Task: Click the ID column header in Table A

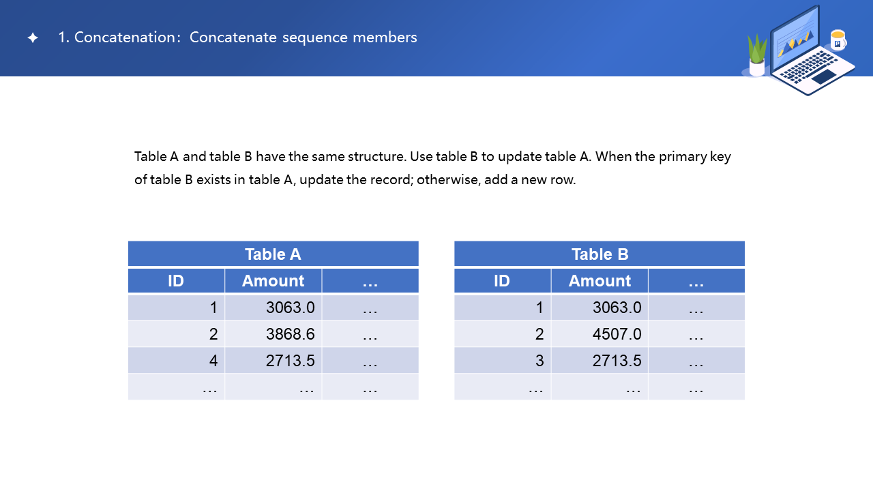Action: [x=176, y=281]
